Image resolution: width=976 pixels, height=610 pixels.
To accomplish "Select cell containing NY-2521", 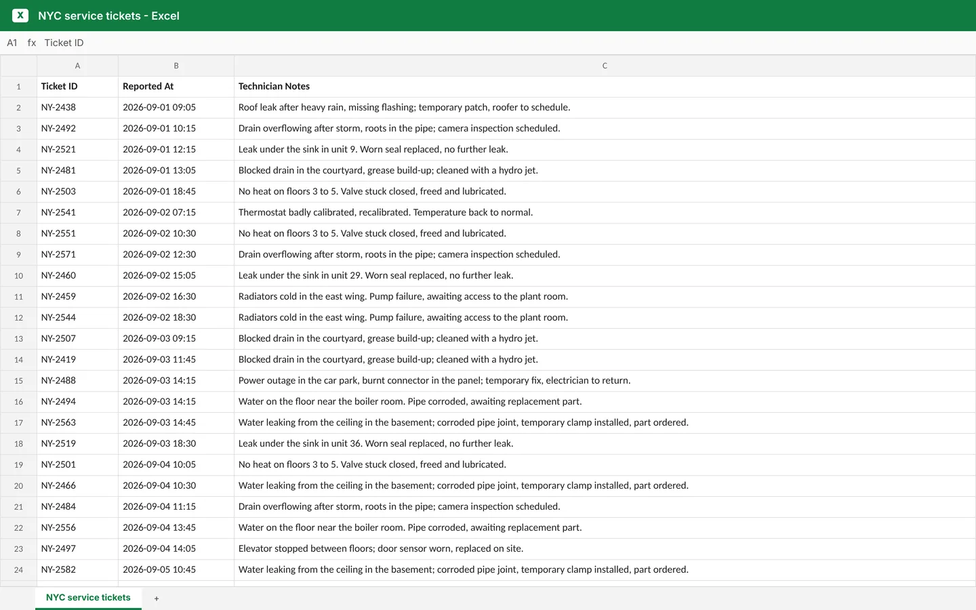I will pos(77,150).
